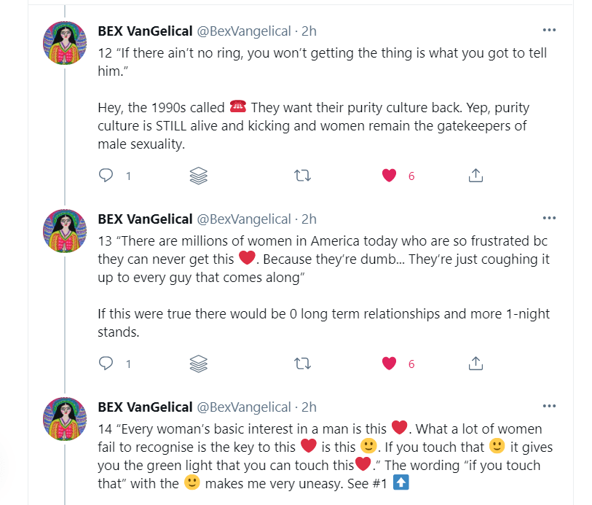Retweet tweet 13 about 1-night stands
The width and height of the screenshot is (592, 505).
click(x=301, y=363)
